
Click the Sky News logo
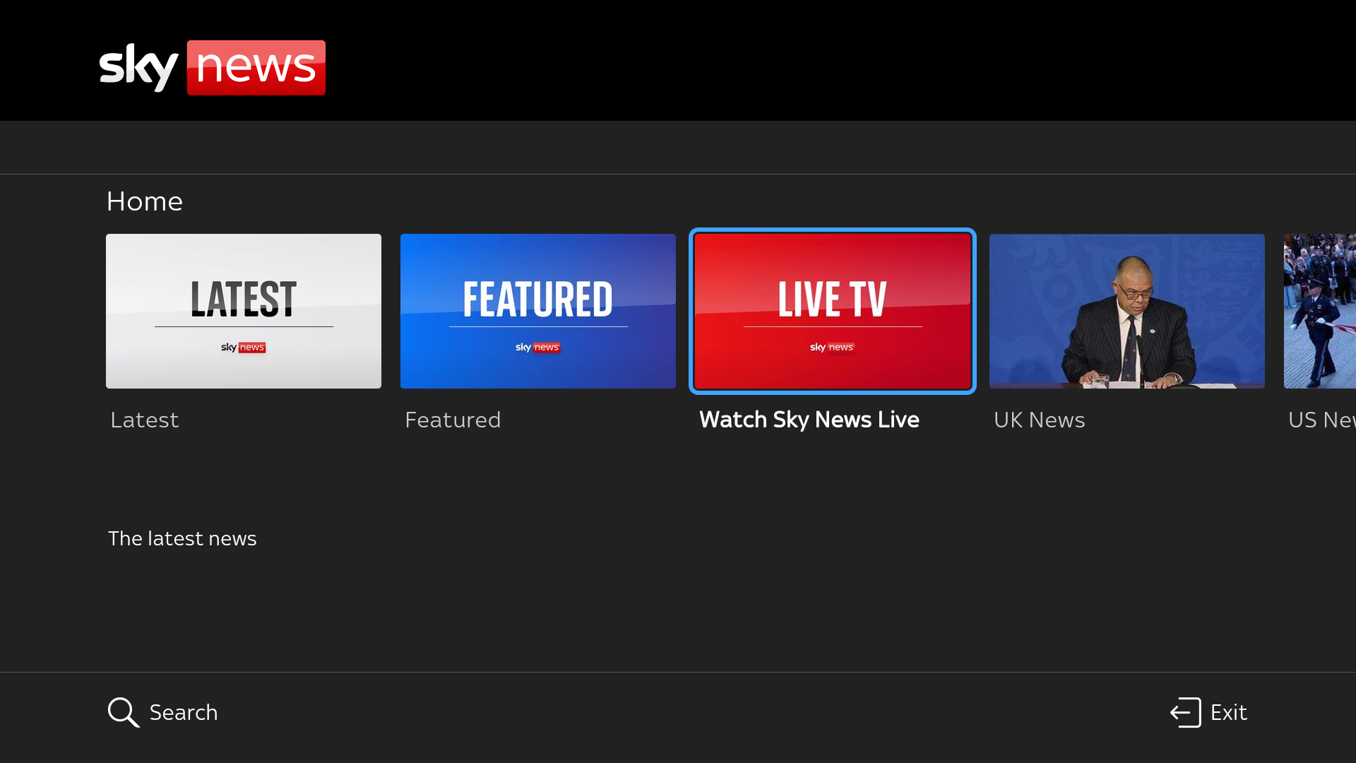pyautogui.click(x=212, y=67)
